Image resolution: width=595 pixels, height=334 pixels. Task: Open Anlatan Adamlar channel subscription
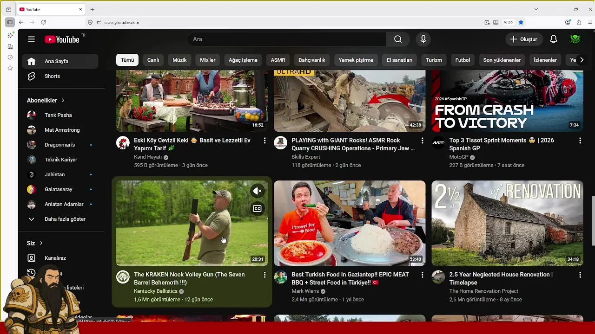tap(60, 204)
